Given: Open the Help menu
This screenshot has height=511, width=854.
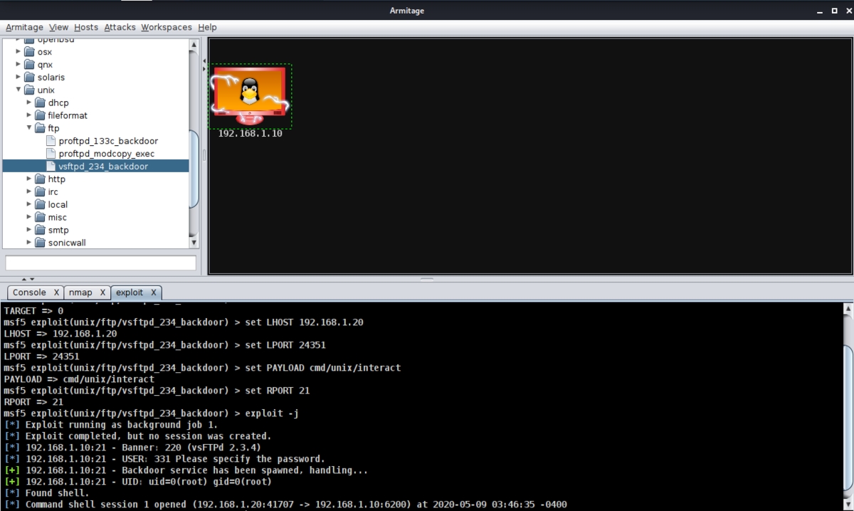Looking at the screenshot, I should click(x=207, y=27).
